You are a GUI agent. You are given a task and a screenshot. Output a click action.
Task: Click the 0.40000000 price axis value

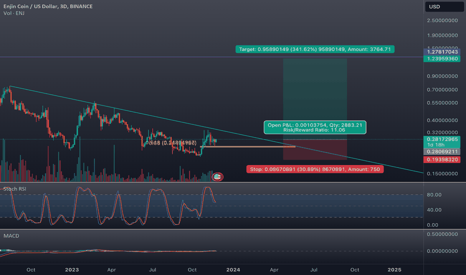(442, 120)
